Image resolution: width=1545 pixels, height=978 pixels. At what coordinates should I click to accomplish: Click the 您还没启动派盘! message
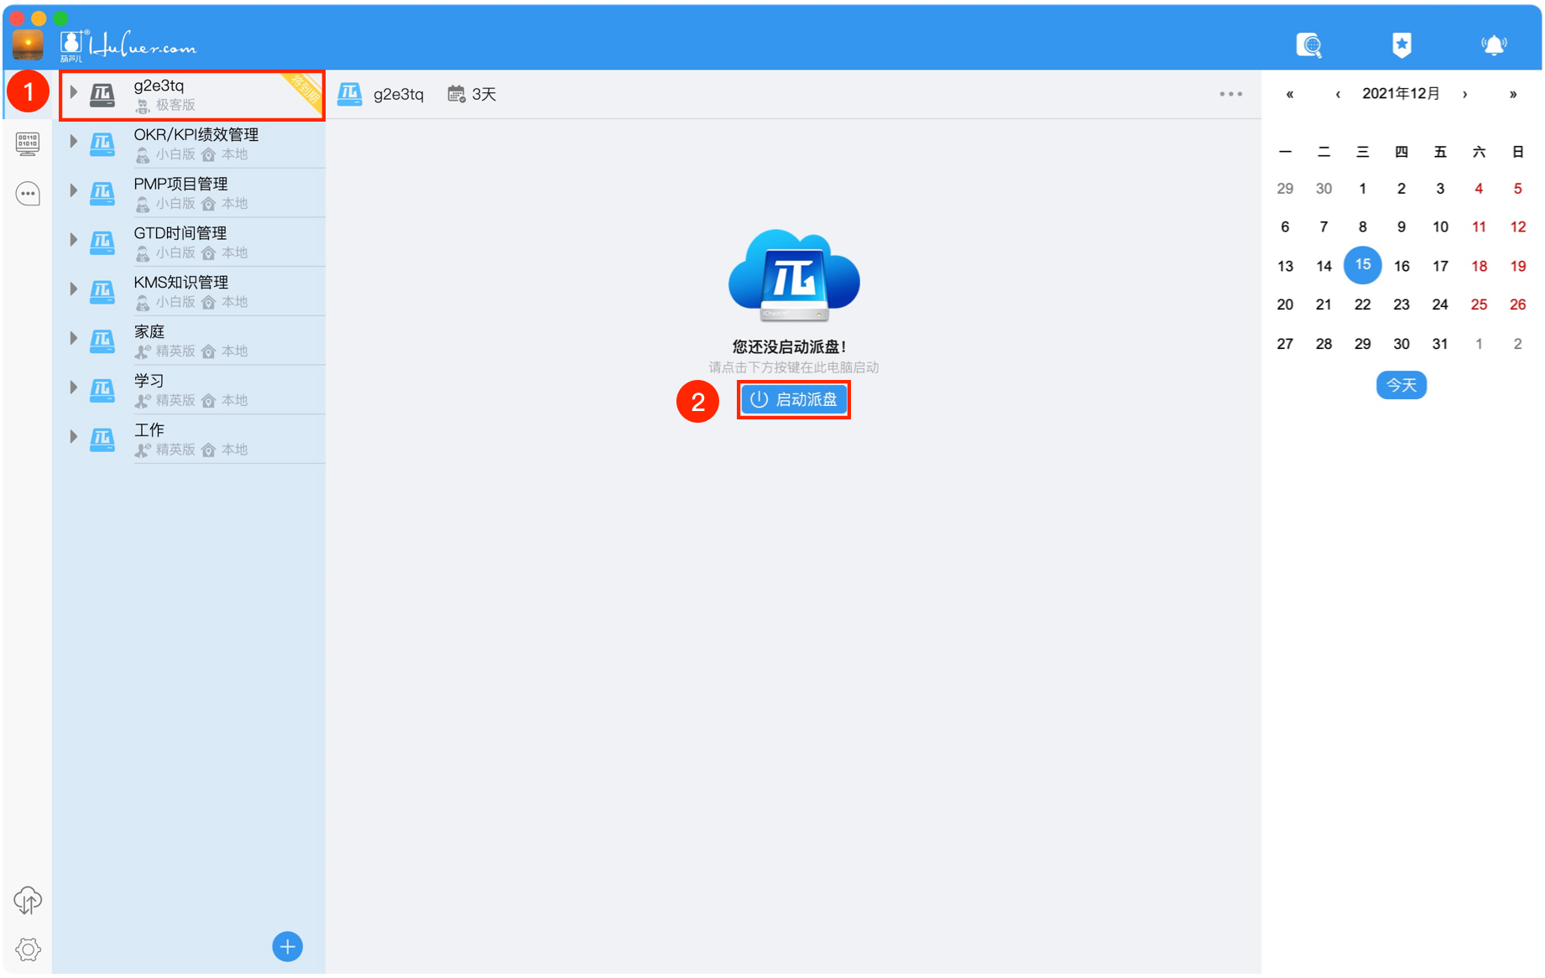[x=790, y=346]
